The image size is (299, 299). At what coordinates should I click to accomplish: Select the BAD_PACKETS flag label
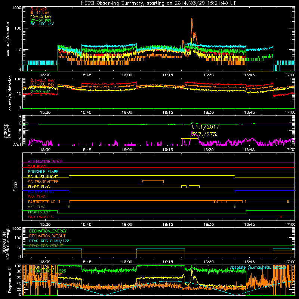[x=41, y=217]
